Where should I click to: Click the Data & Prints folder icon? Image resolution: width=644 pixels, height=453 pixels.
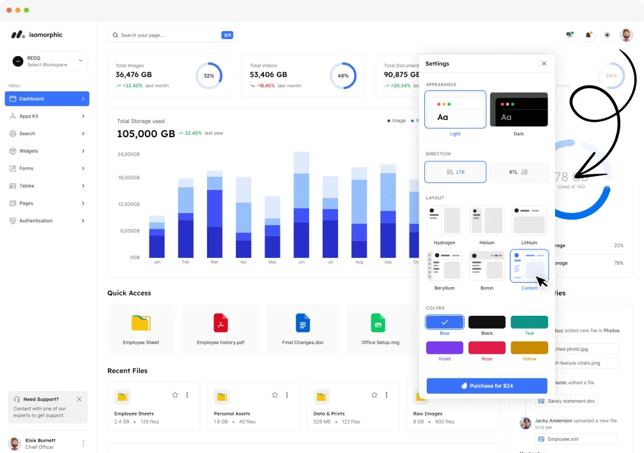321,397
